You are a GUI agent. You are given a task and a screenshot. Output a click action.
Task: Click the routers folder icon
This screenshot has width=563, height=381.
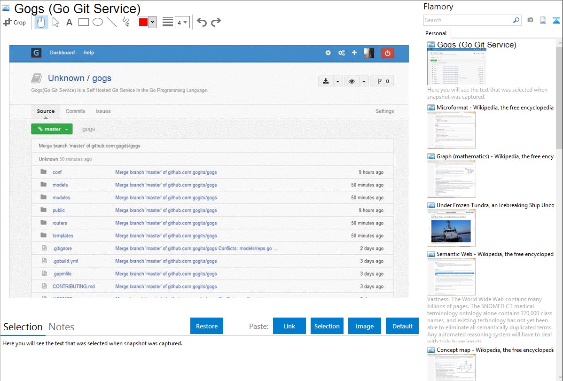coord(43,223)
